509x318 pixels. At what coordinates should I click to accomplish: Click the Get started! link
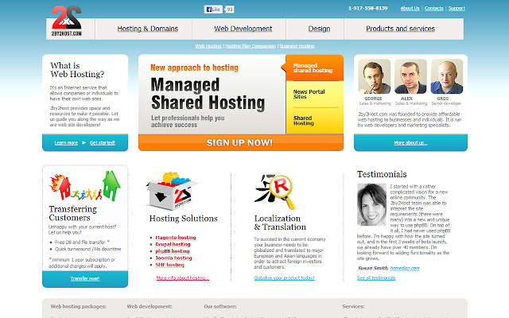[103, 143]
